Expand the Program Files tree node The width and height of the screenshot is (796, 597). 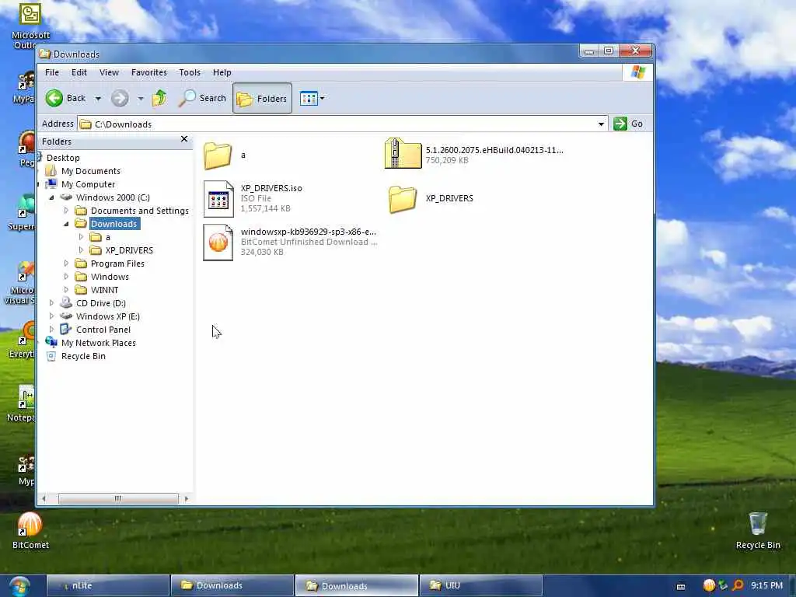[66, 263]
